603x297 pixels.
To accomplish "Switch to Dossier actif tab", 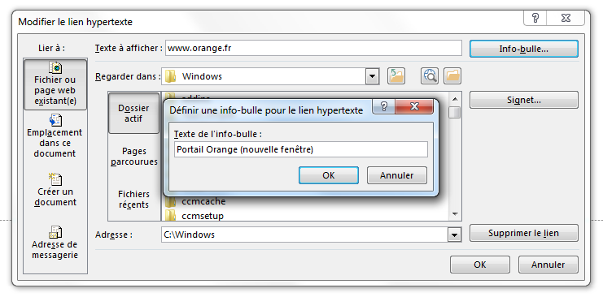I will pos(133,113).
